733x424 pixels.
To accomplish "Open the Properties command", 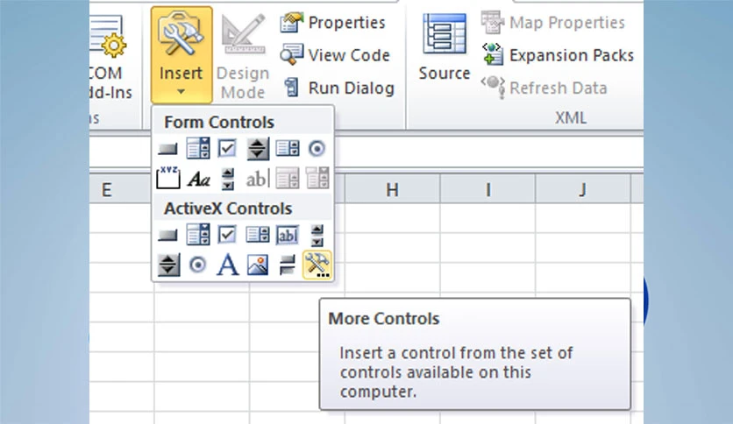I will point(332,23).
